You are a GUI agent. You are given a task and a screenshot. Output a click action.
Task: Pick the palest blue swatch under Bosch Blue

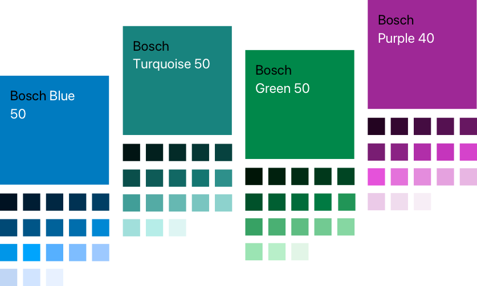coord(55,277)
